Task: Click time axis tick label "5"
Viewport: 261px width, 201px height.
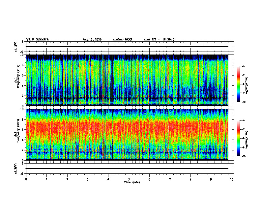Action: coord(129,179)
